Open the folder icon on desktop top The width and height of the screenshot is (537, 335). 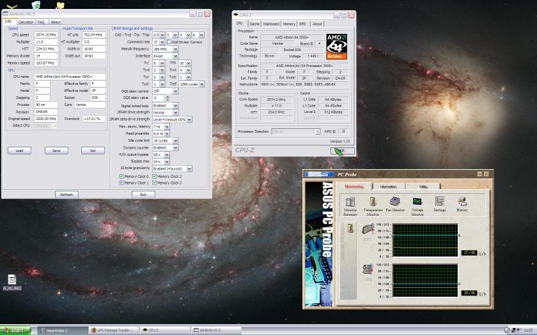(x=60, y=5)
